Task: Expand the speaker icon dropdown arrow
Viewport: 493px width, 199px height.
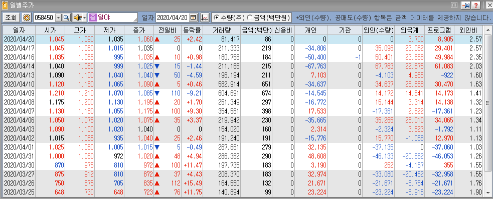Action: tap(85, 17)
